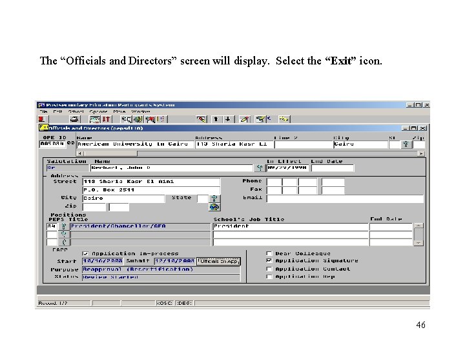Click the first Phone number box
The image size is (465, 348).
[274, 182]
